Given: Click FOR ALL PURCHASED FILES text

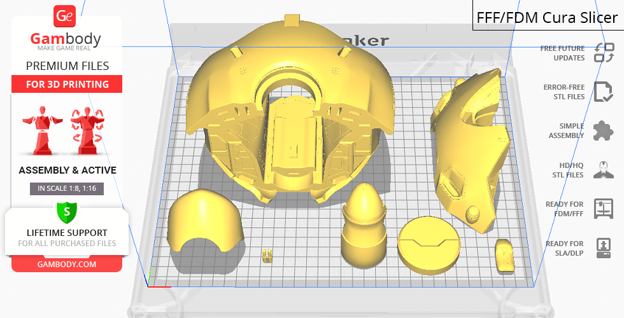Looking at the screenshot, I should [x=67, y=243].
